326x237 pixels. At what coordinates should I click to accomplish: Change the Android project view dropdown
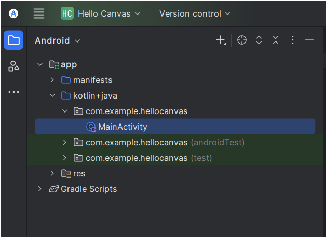[x=58, y=40]
